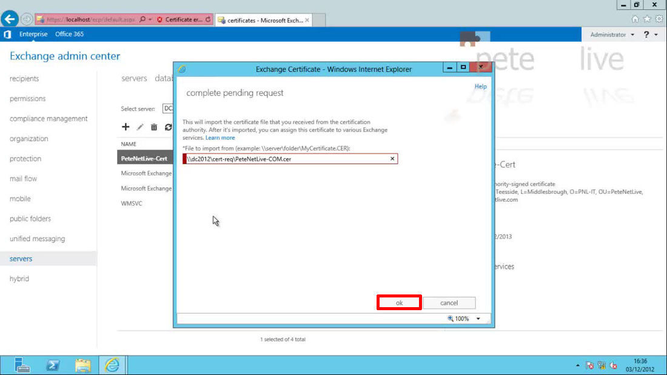Click the red Certificate error icon

click(x=159, y=19)
